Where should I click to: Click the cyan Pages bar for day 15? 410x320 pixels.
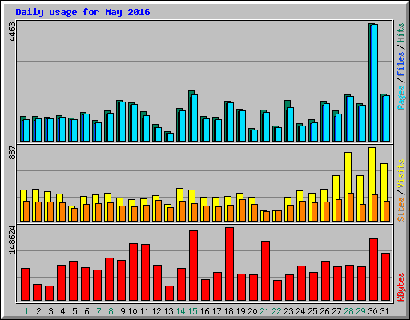click(195, 118)
